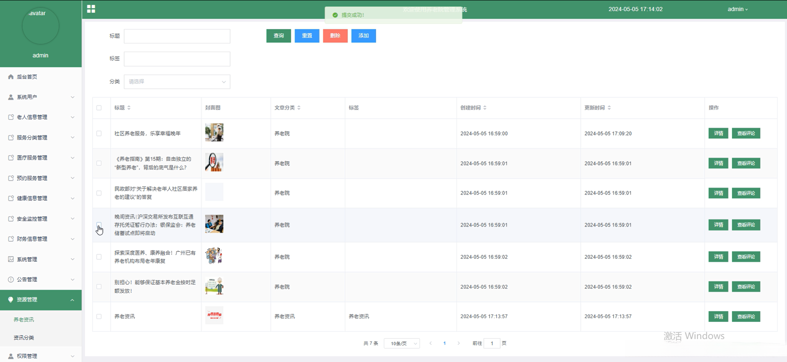Open 健康信息管理 menu
Screen dimensions: 787x362
click(41, 198)
